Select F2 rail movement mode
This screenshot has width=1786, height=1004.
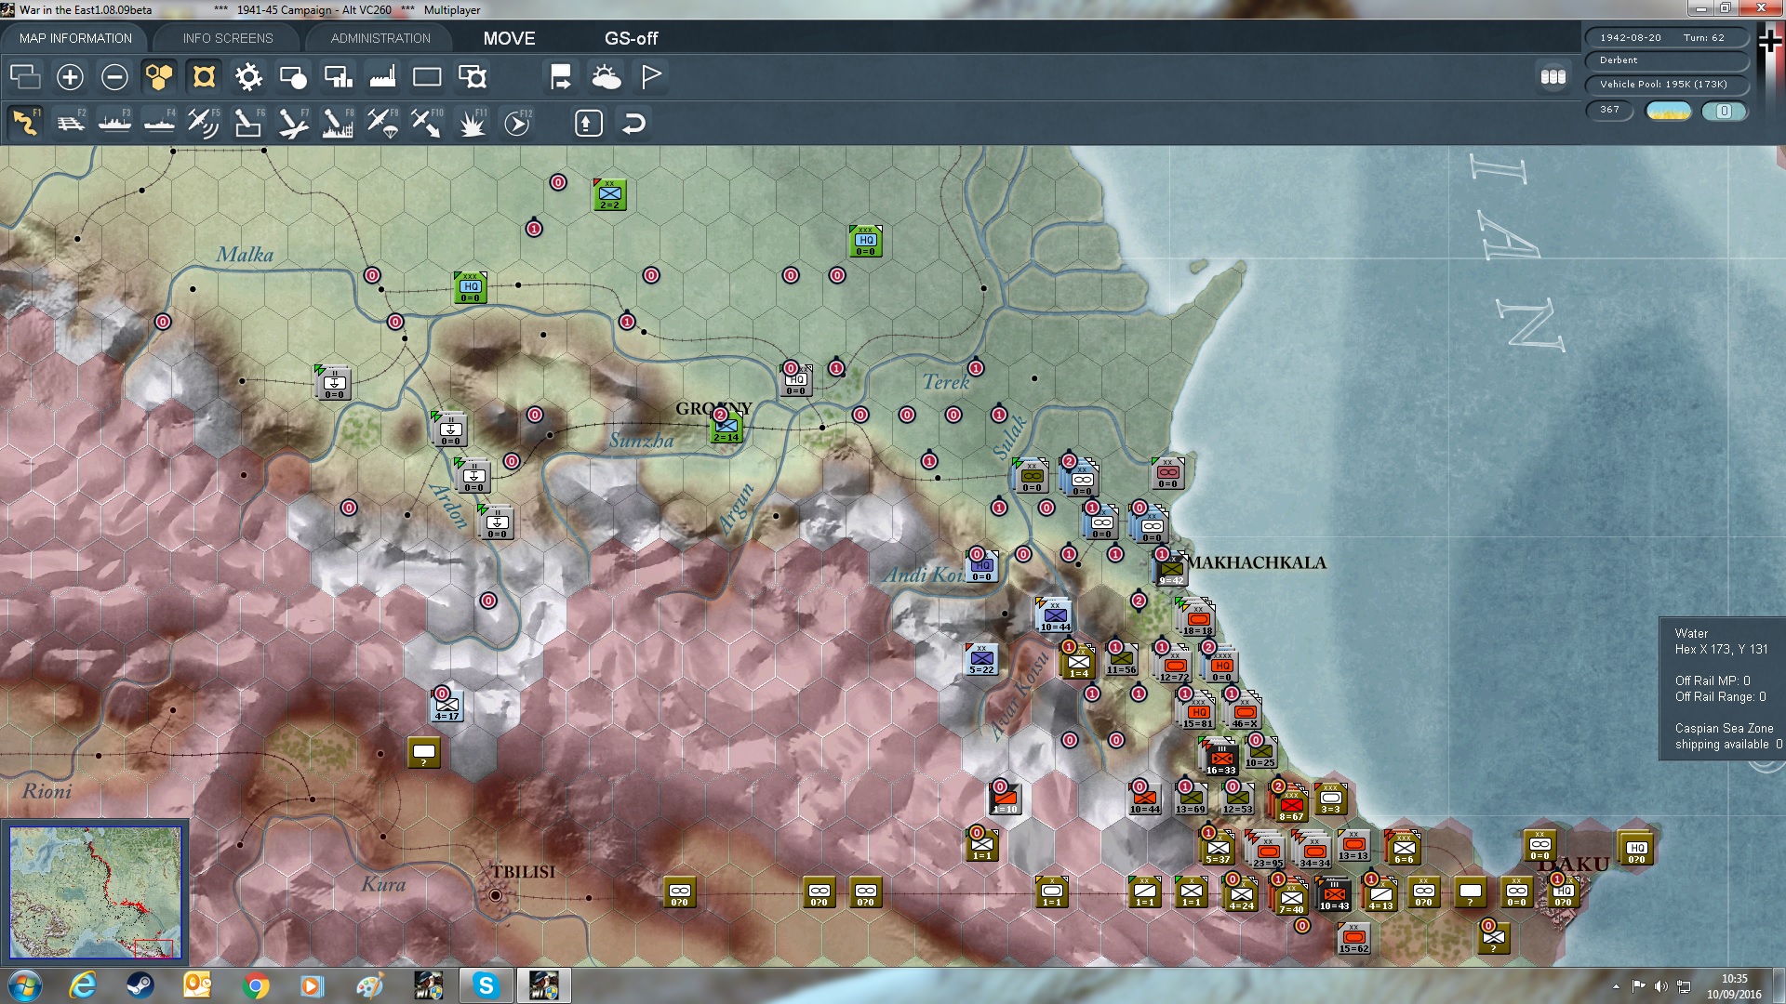point(70,123)
